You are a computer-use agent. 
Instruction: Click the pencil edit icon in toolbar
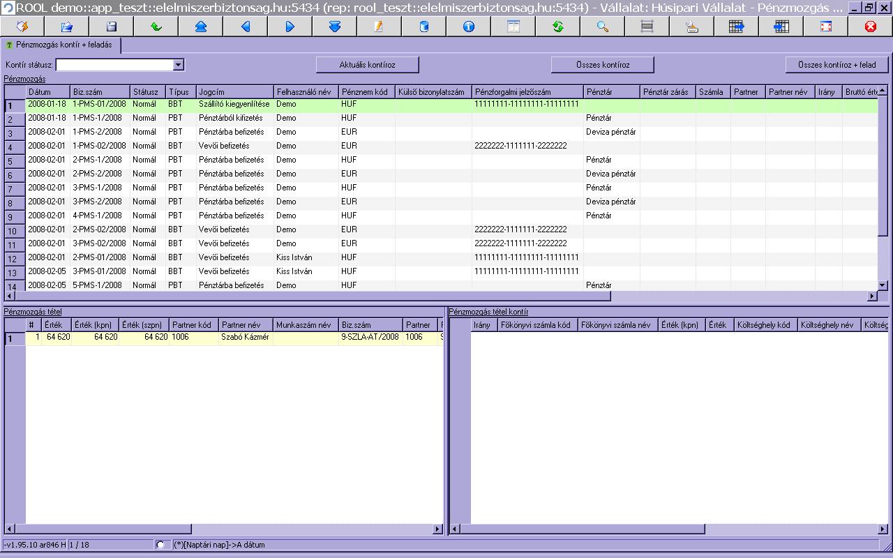pos(380,27)
